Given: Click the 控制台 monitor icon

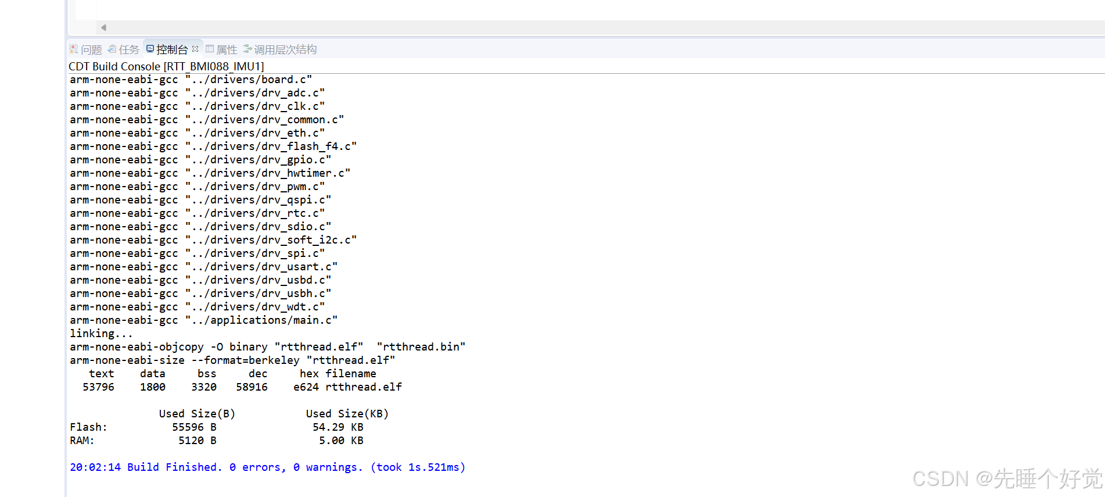Looking at the screenshot, I should (x=150, y=49).
